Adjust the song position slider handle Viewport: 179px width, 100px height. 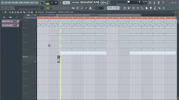coord(51,8)
